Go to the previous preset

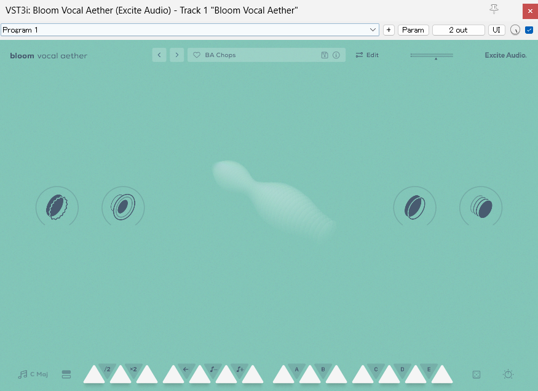coord(159,55)
